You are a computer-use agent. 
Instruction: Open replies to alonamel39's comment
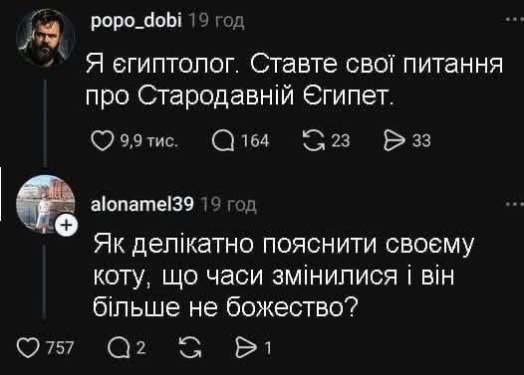[119, 348]
